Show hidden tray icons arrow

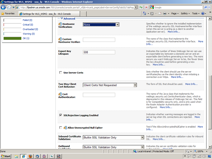click(185, 156)
